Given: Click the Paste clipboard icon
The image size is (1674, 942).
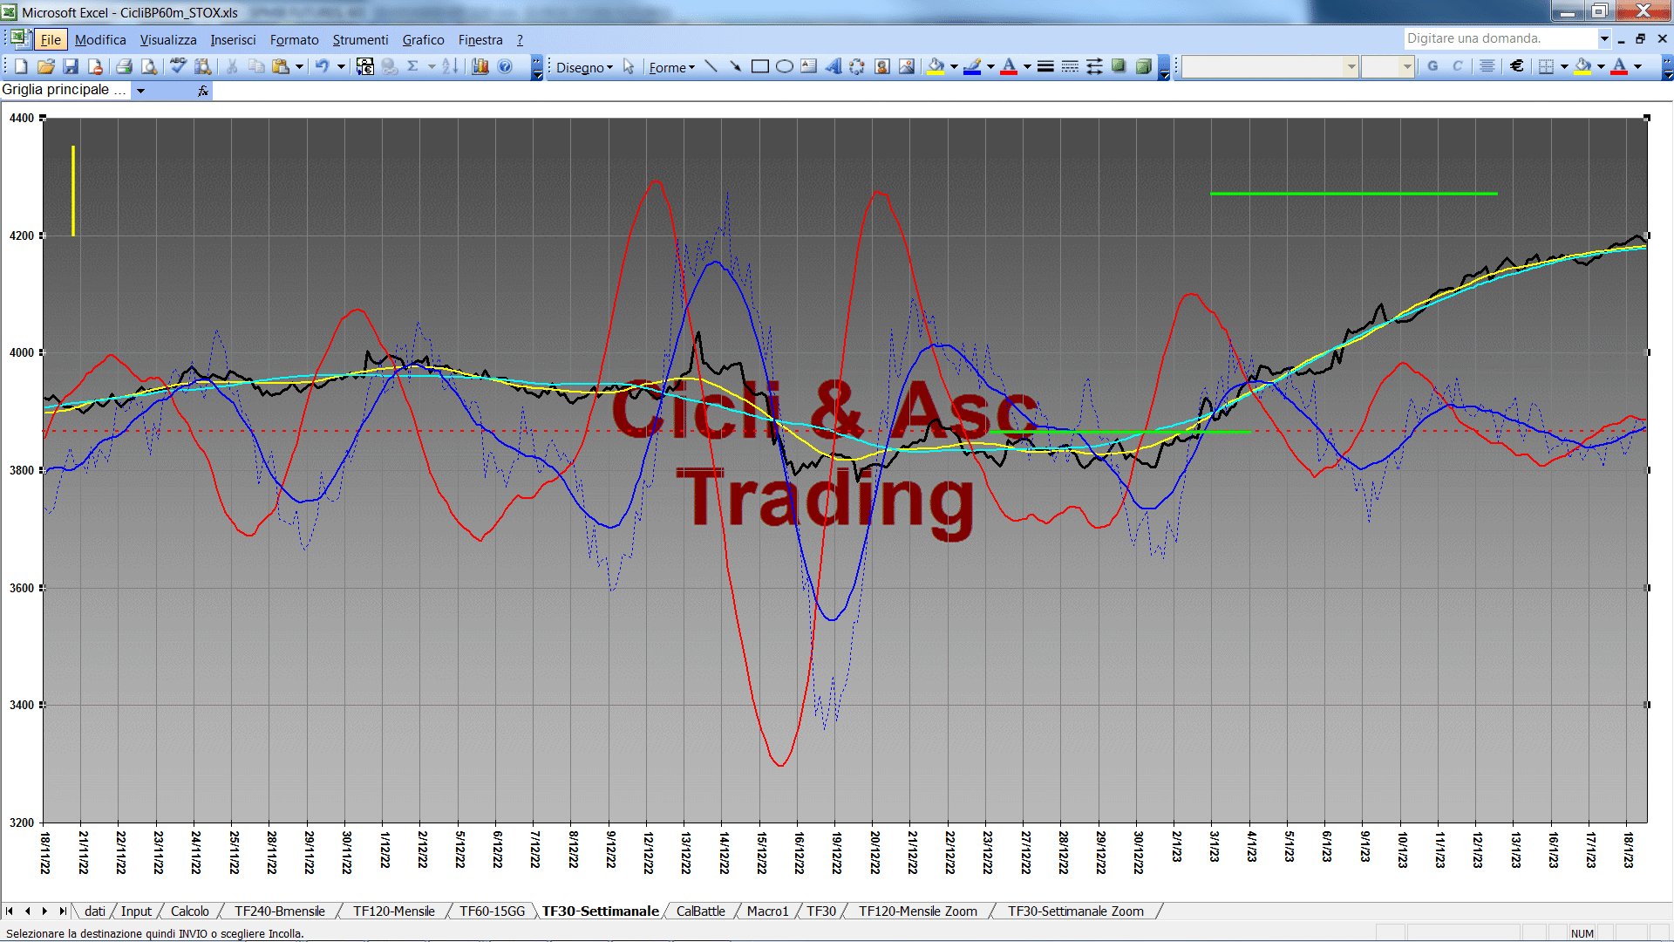Looking at the screenshot, I should 281,67.
